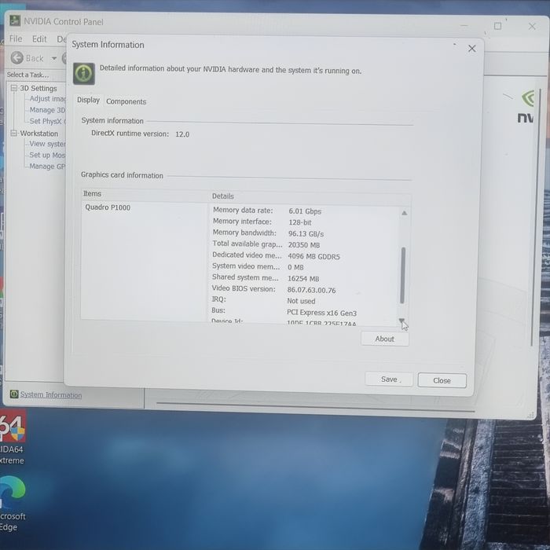550x550 pixels.
Task: Click the details list scrollbar thumb
Action: [403, 275]
